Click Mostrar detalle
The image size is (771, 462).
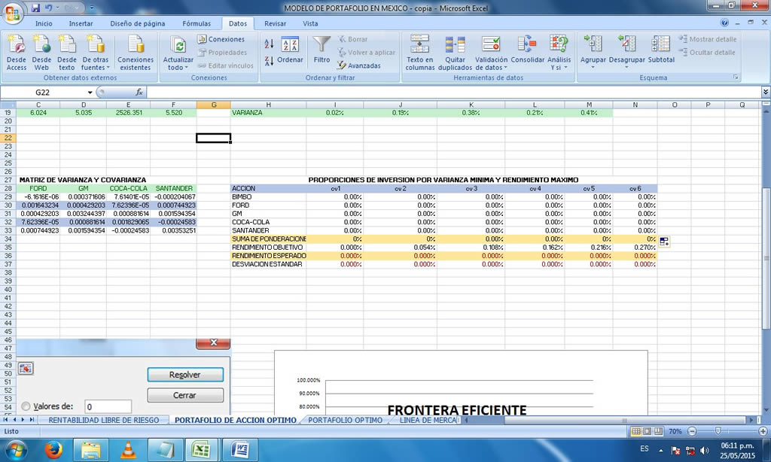click(x=708, y=39)
